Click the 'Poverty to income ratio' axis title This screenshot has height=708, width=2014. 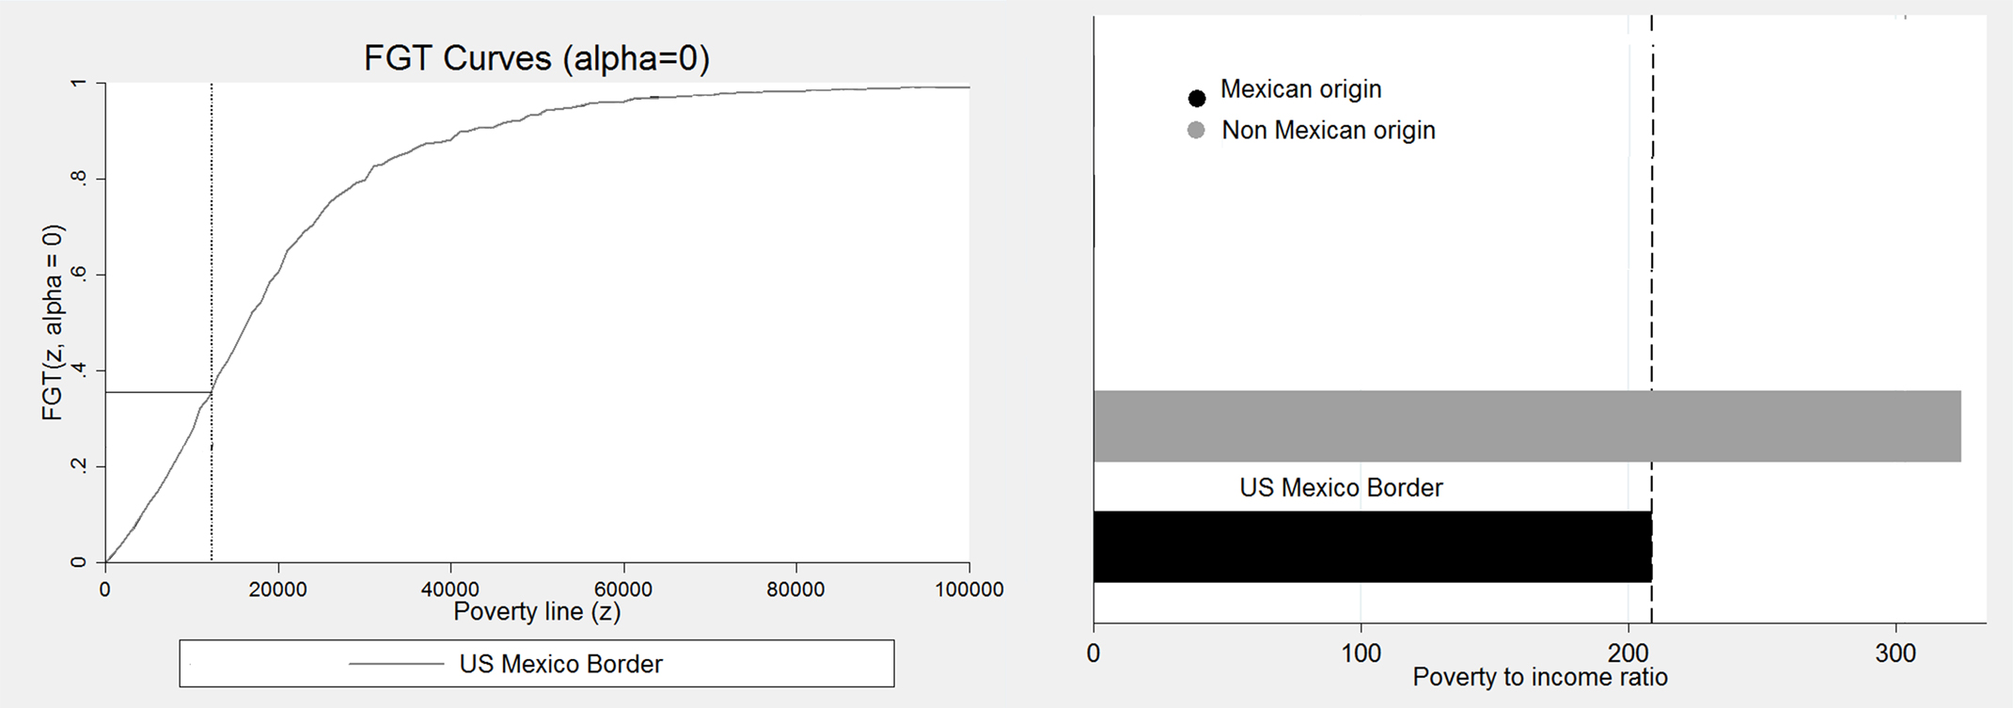[1539, 677]
